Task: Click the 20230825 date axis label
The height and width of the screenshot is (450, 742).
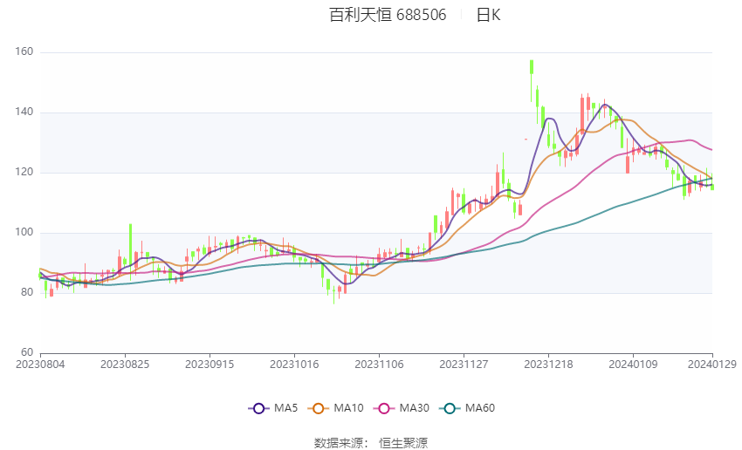Action: pyautogui.click(x=125, y=365)
